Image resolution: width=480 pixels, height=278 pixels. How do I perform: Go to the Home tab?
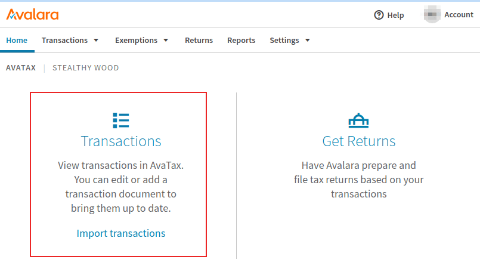pos(17,41)
